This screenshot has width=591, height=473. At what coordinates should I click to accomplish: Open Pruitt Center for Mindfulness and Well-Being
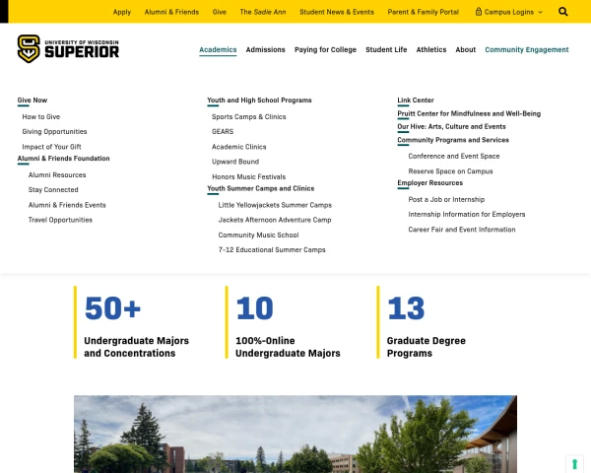[x=469, y=113]
